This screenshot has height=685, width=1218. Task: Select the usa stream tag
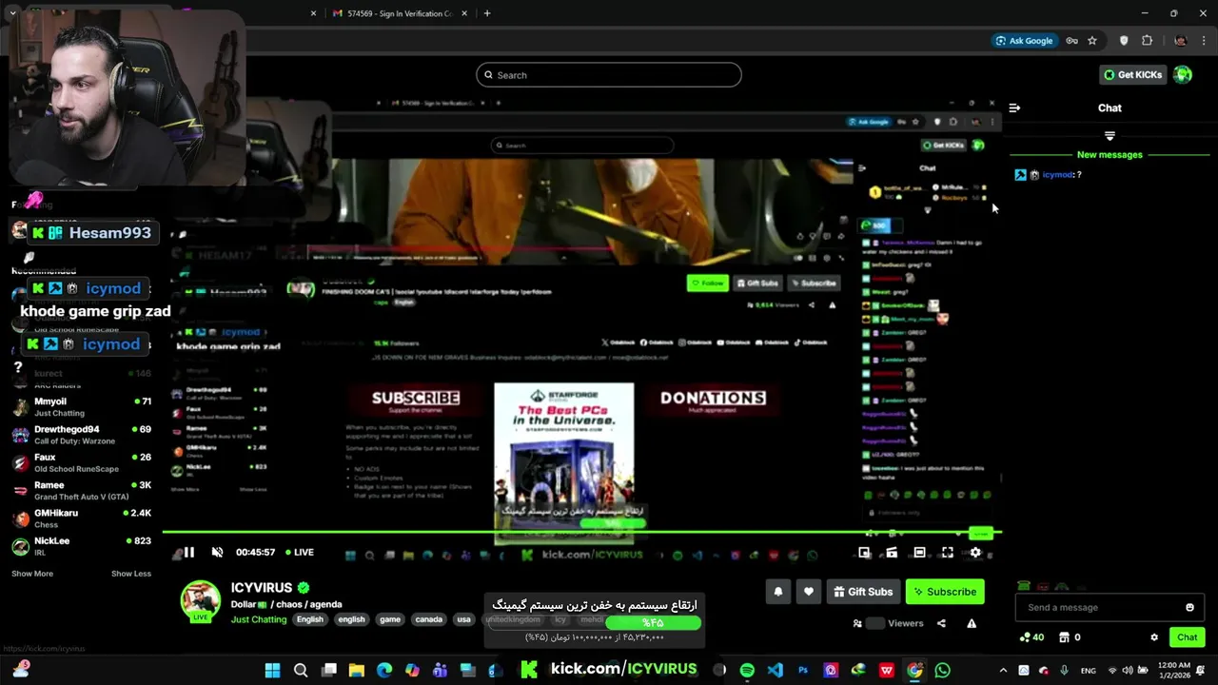coord(463,619)
